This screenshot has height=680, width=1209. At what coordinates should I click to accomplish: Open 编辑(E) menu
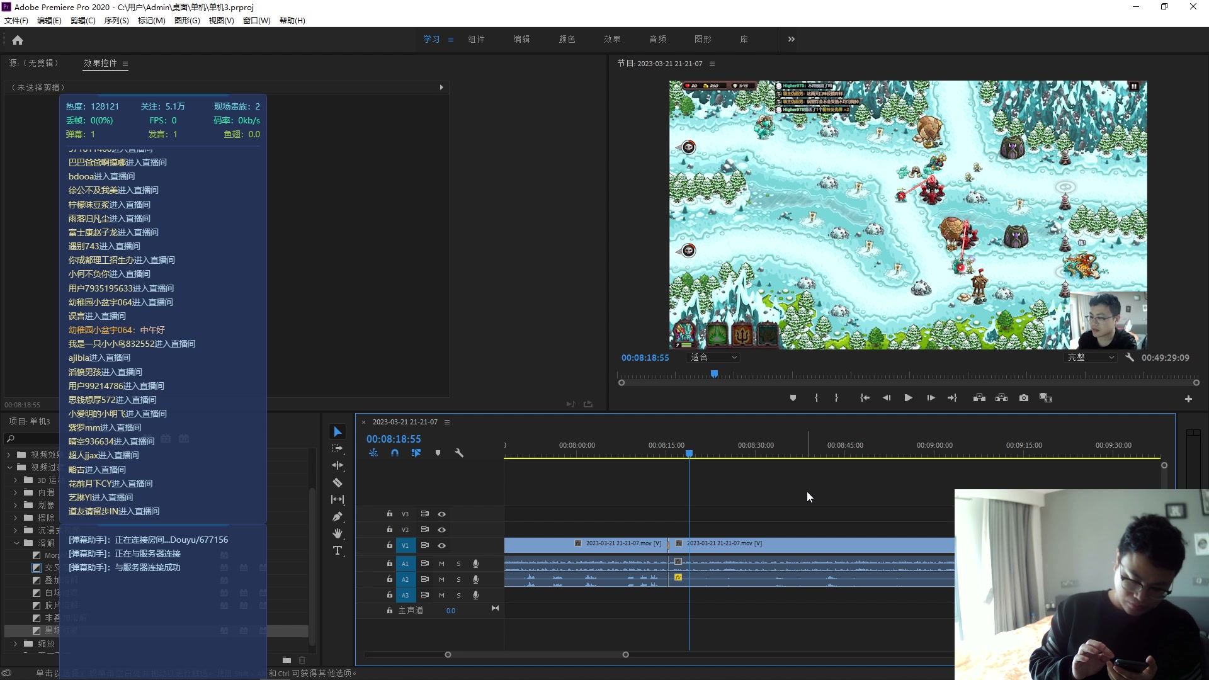click(49, 20)
